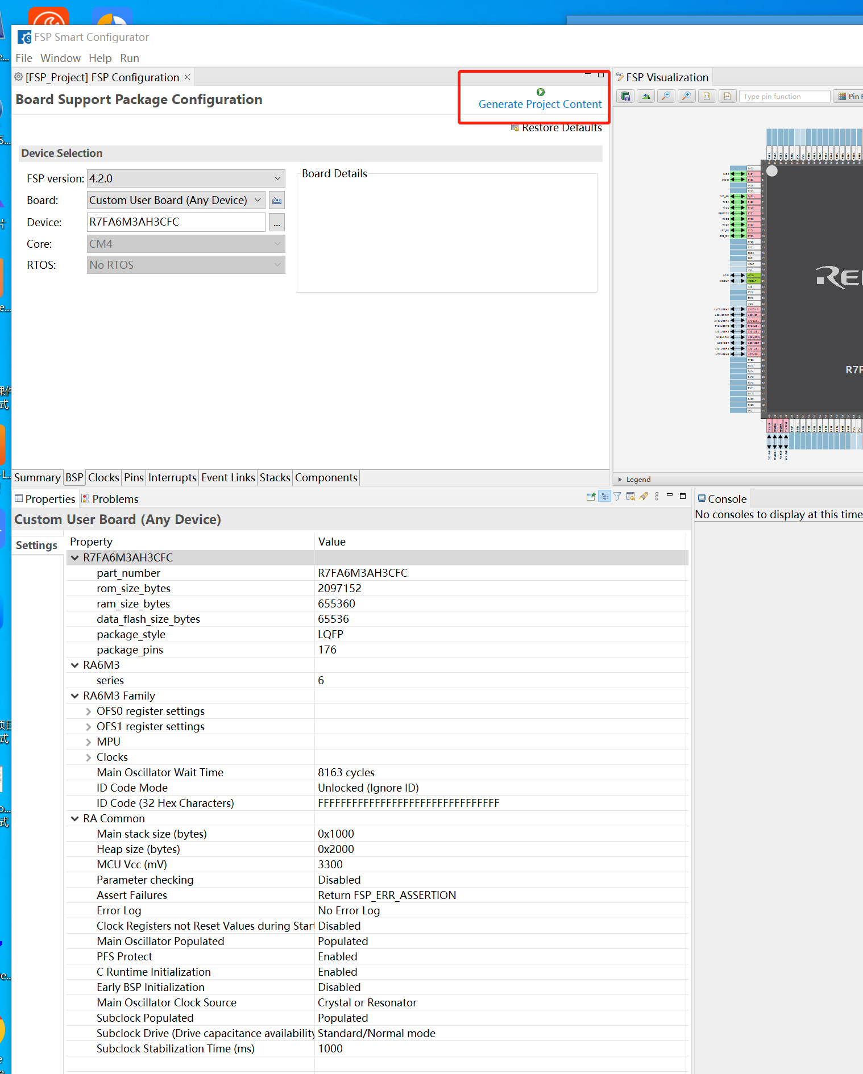863x1074 pixels.
Task: Click the import board icon next to Board
Action: coord(277,201)
